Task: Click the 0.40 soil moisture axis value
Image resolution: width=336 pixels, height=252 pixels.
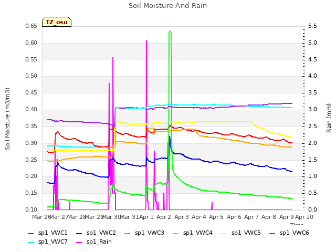Action: tap(31, 110)
